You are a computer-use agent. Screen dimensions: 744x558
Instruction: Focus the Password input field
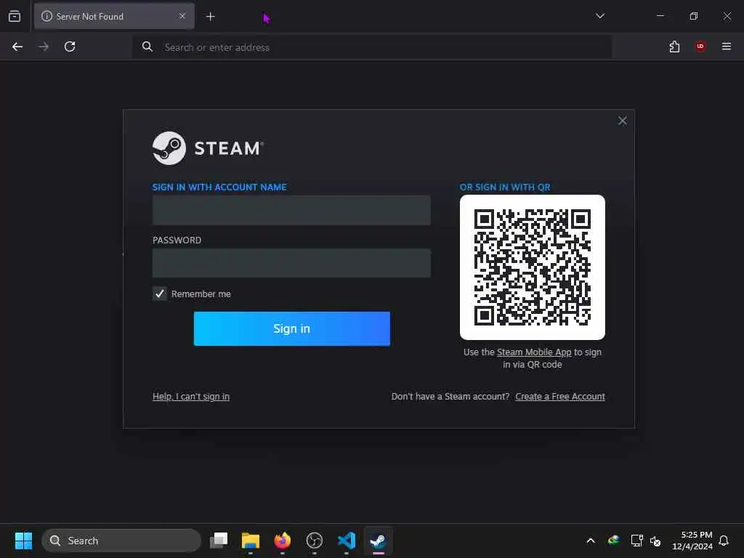point(291,263)
